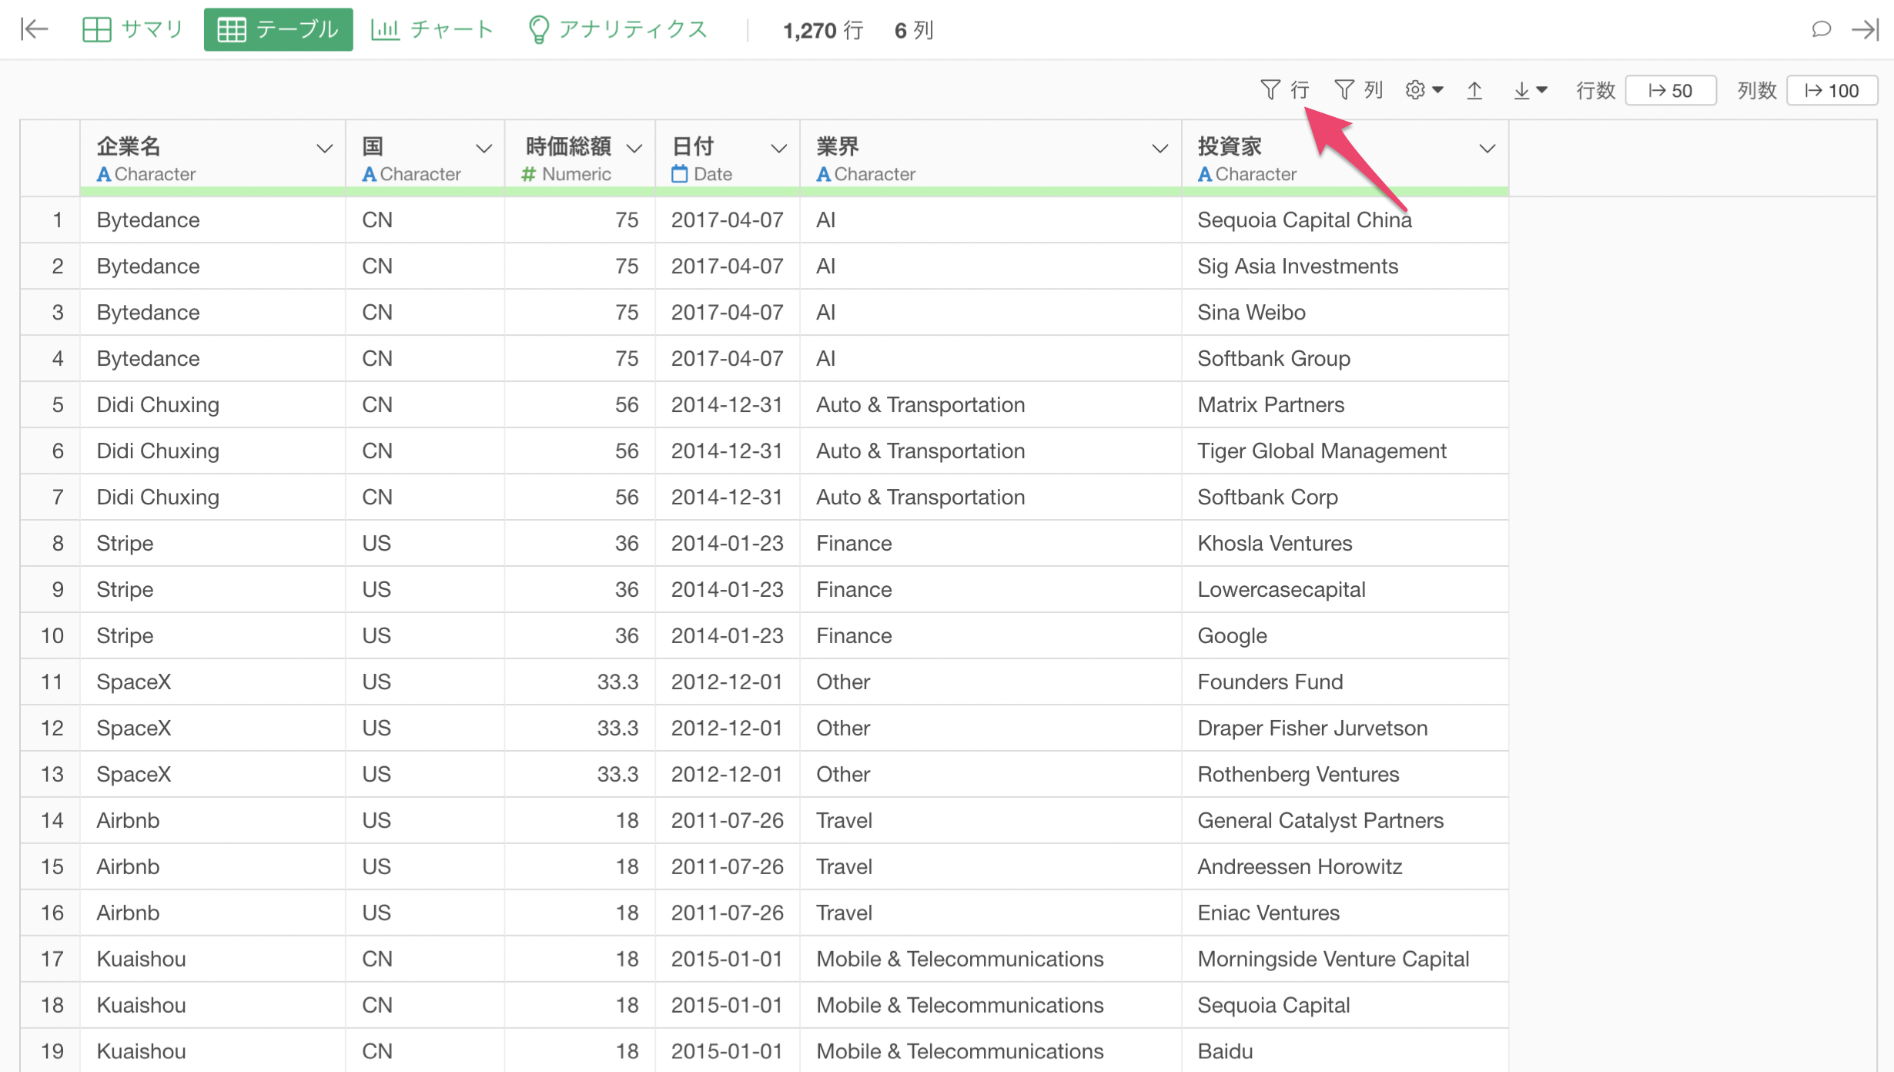Open the チャート tab
This screenshot has width=1894, height=1072.
tap(432, 29)
